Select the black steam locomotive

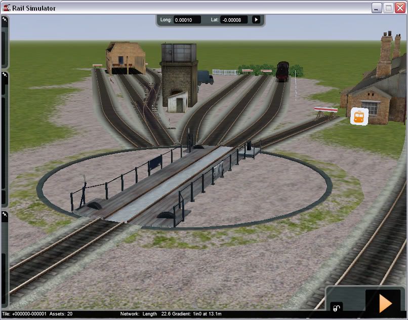tap(282, 71)
